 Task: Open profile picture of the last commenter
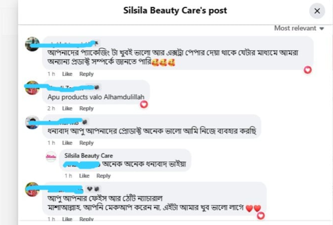pos(32,190)
